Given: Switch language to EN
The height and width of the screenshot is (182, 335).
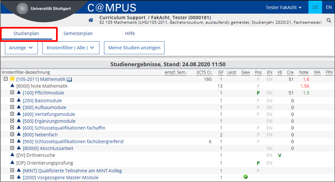Looking at the screenshot, I should click(x=329, y=7).
